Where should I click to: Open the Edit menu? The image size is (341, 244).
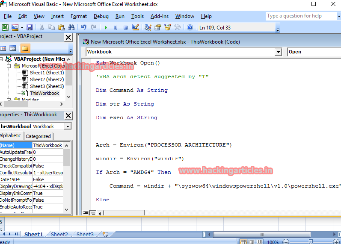[22, 16]
